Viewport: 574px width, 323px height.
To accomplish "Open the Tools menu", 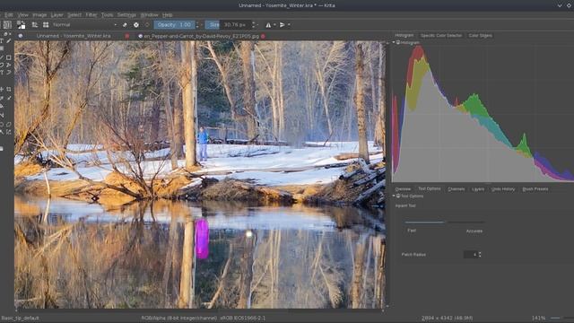I will 107,15.
